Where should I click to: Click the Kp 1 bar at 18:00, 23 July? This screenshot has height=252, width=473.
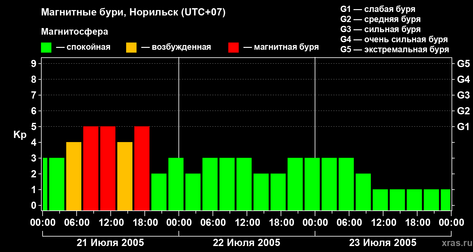pyautogui.click(x=414, y=200)
